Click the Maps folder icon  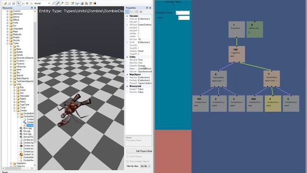pyautogui.click(x=11, y=31)
